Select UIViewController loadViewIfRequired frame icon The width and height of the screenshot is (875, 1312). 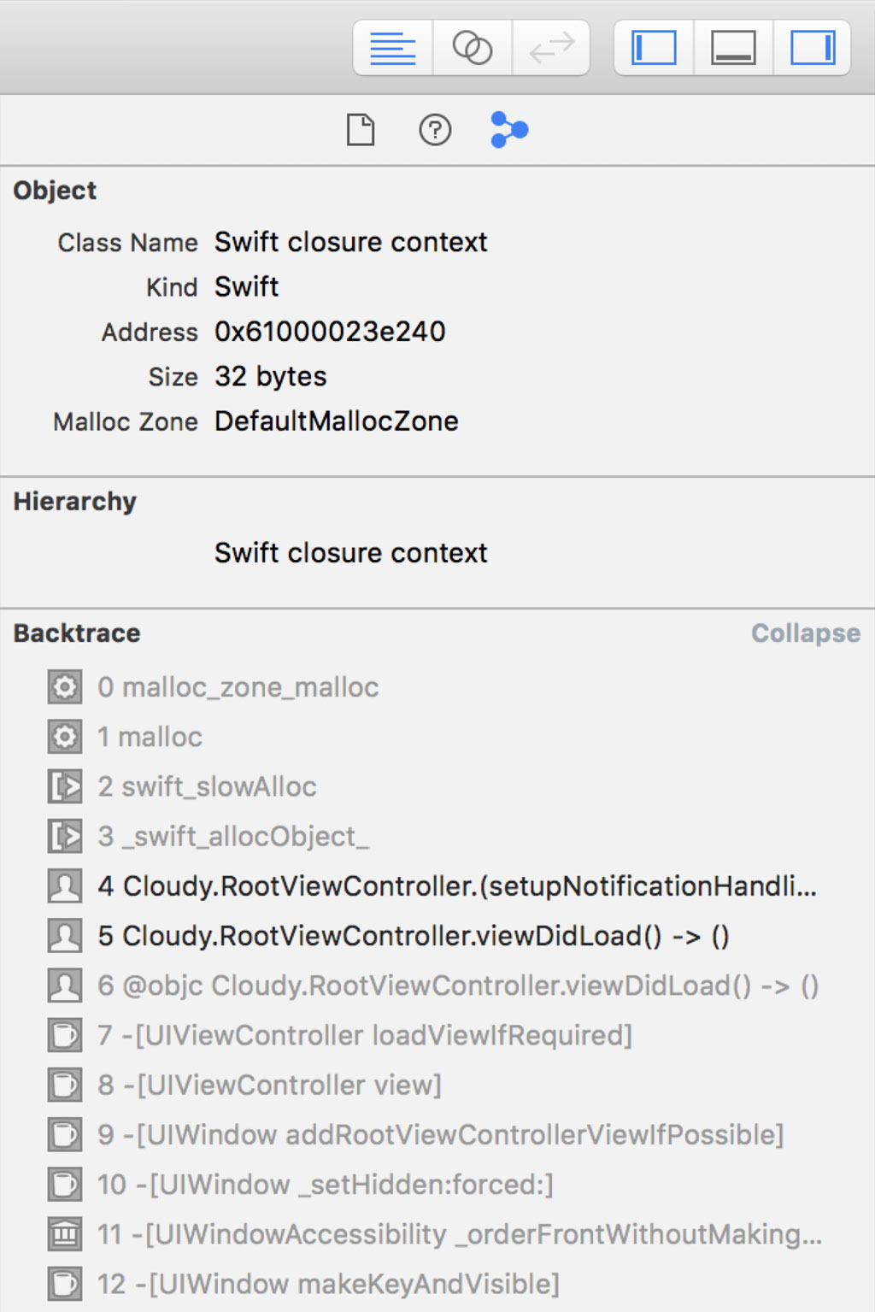click(x=65, y=1035)
